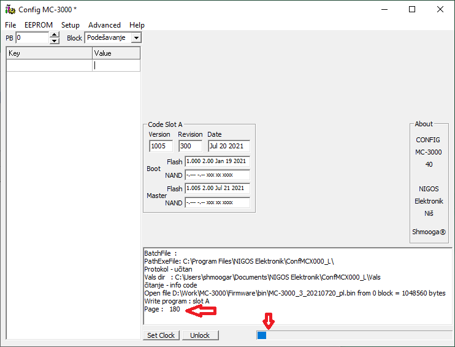Click the empty Value cell in grid
Image resolution: width=455 pixels, height=347 pixels.
click(117, 66)
